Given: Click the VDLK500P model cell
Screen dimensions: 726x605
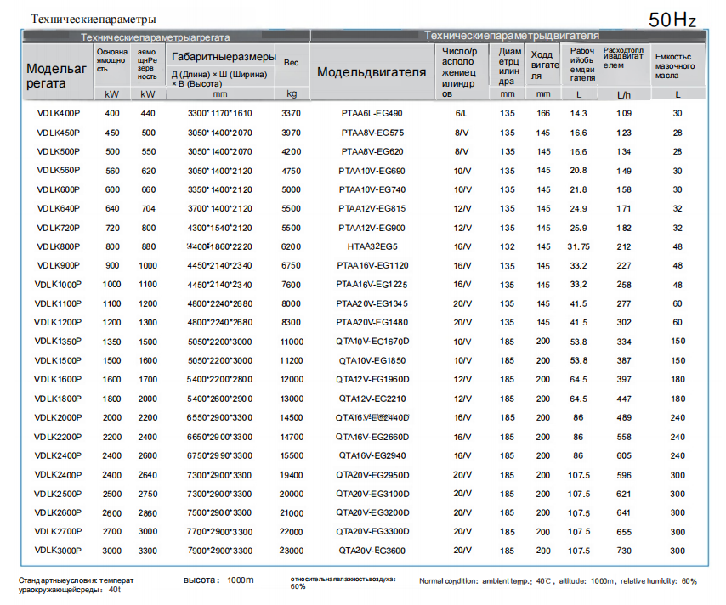Looking at the screenshot, I should 59,151.
